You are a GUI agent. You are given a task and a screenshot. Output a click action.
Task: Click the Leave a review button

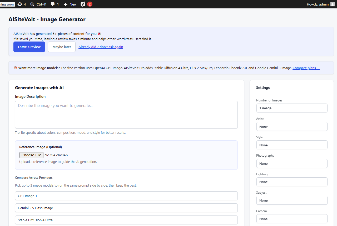(x=29, y=47)
